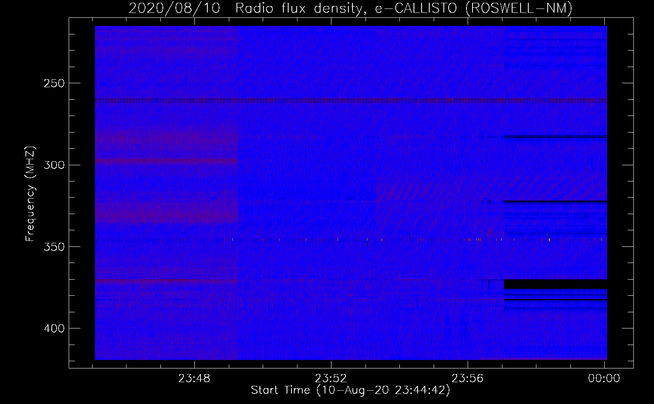Click the 23:48 time tick label

click(194, 379)
